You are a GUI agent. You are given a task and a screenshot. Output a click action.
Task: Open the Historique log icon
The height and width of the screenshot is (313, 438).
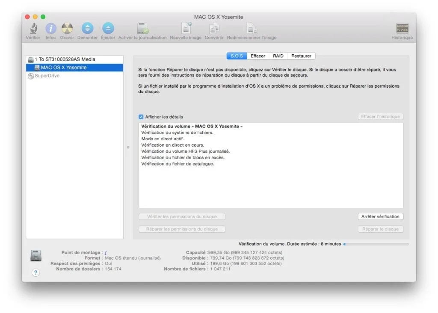[402, 28]
